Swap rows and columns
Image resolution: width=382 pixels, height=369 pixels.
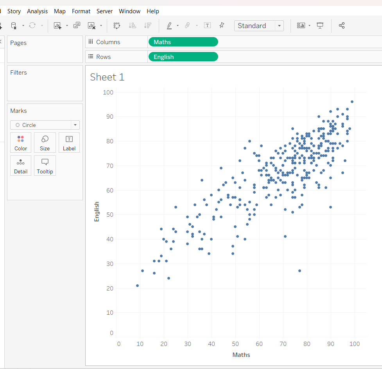coord(117,26)
